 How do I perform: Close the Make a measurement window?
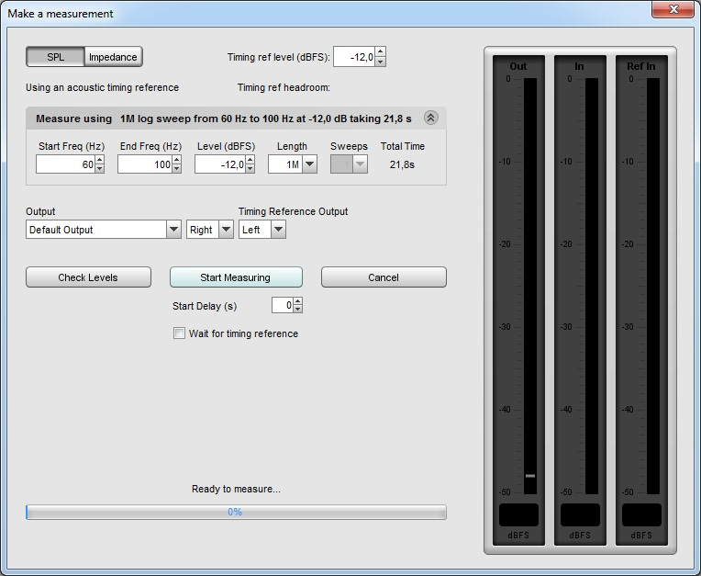[x=673, y=9]
